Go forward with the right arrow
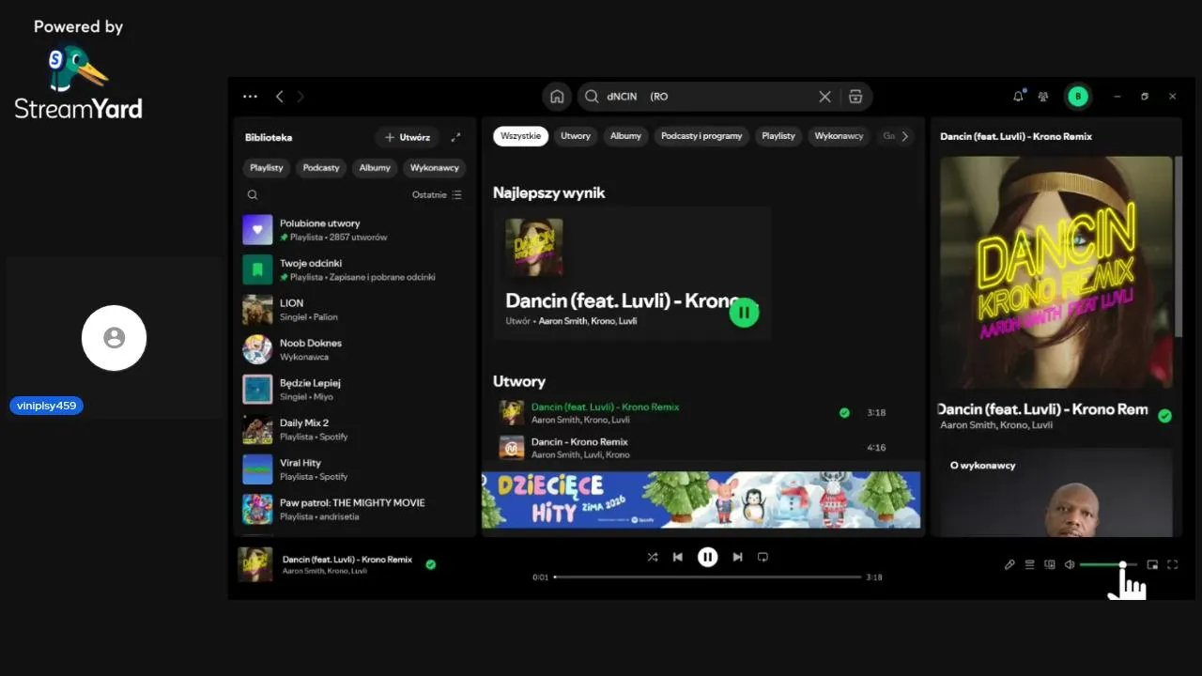This screenshot has width=1202, height=676. (300, 96)
